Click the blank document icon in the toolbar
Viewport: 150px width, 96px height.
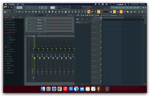[x=49, y=12]
